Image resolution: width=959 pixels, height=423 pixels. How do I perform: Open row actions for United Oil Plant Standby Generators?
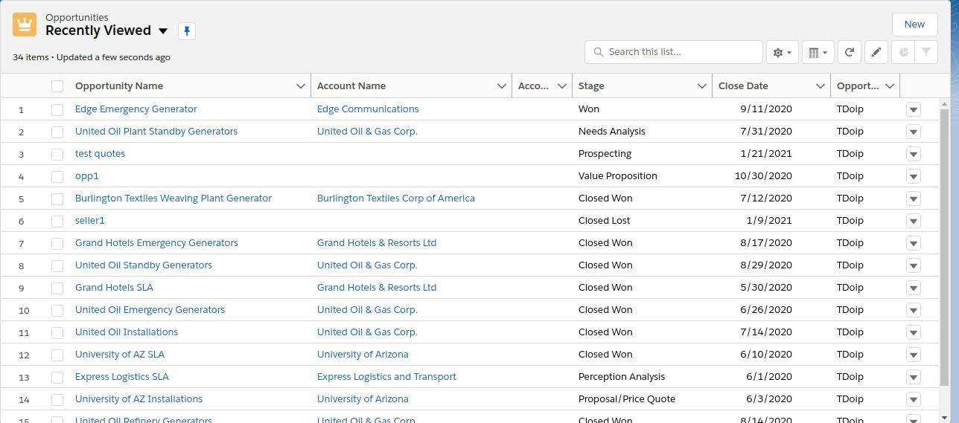(914, 132)
